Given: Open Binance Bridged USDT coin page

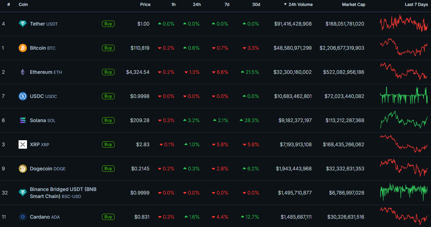Looking at the screenshot, I should (63, 193).
